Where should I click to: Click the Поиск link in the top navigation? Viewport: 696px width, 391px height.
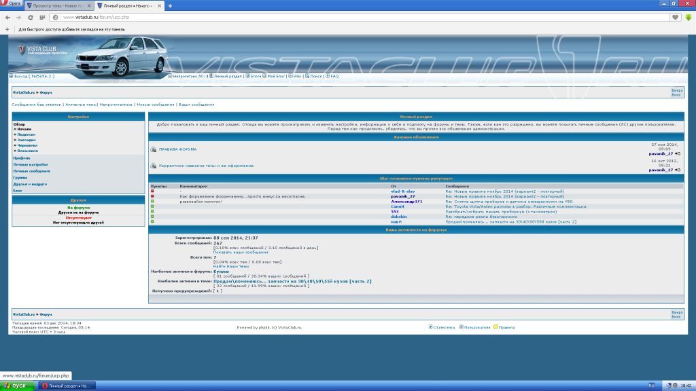316,76
